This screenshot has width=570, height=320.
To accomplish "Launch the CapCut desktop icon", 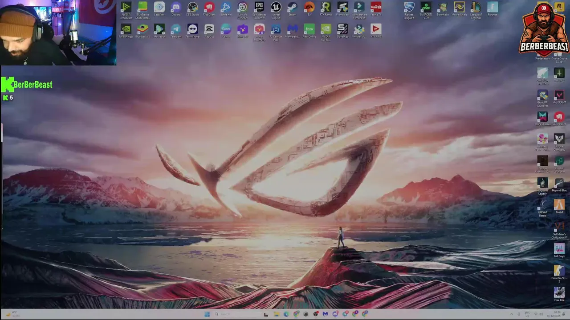I will click(x=209, y=31).
